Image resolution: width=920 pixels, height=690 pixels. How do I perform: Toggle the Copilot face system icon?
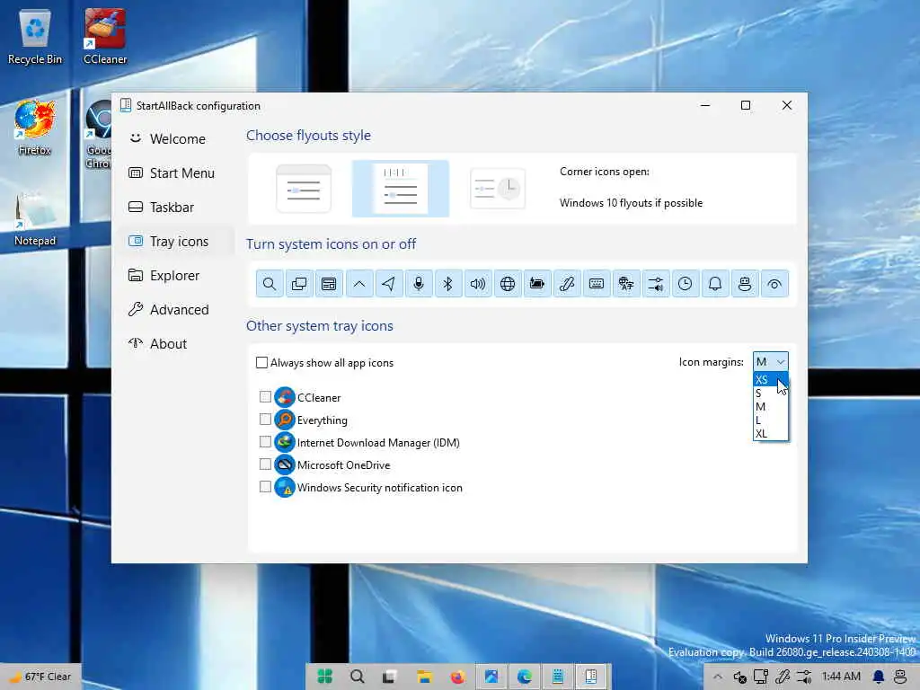[745, 284]
